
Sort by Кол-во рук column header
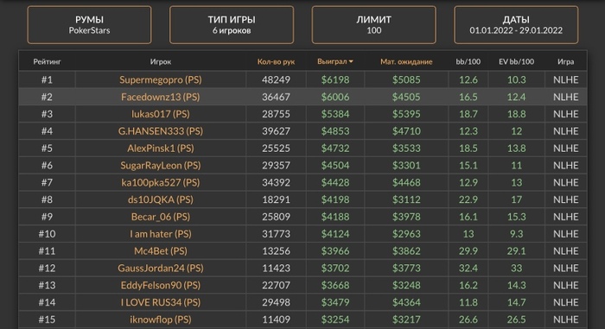(276, 61)
